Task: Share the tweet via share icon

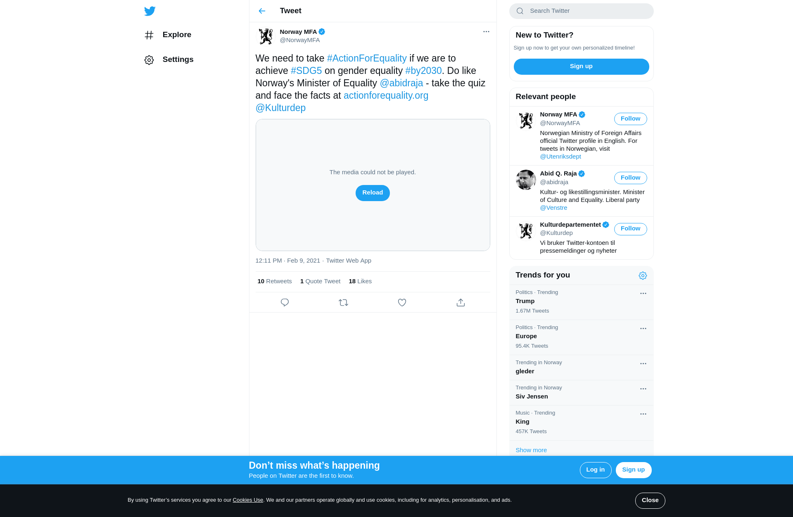Action: (461, 303)
